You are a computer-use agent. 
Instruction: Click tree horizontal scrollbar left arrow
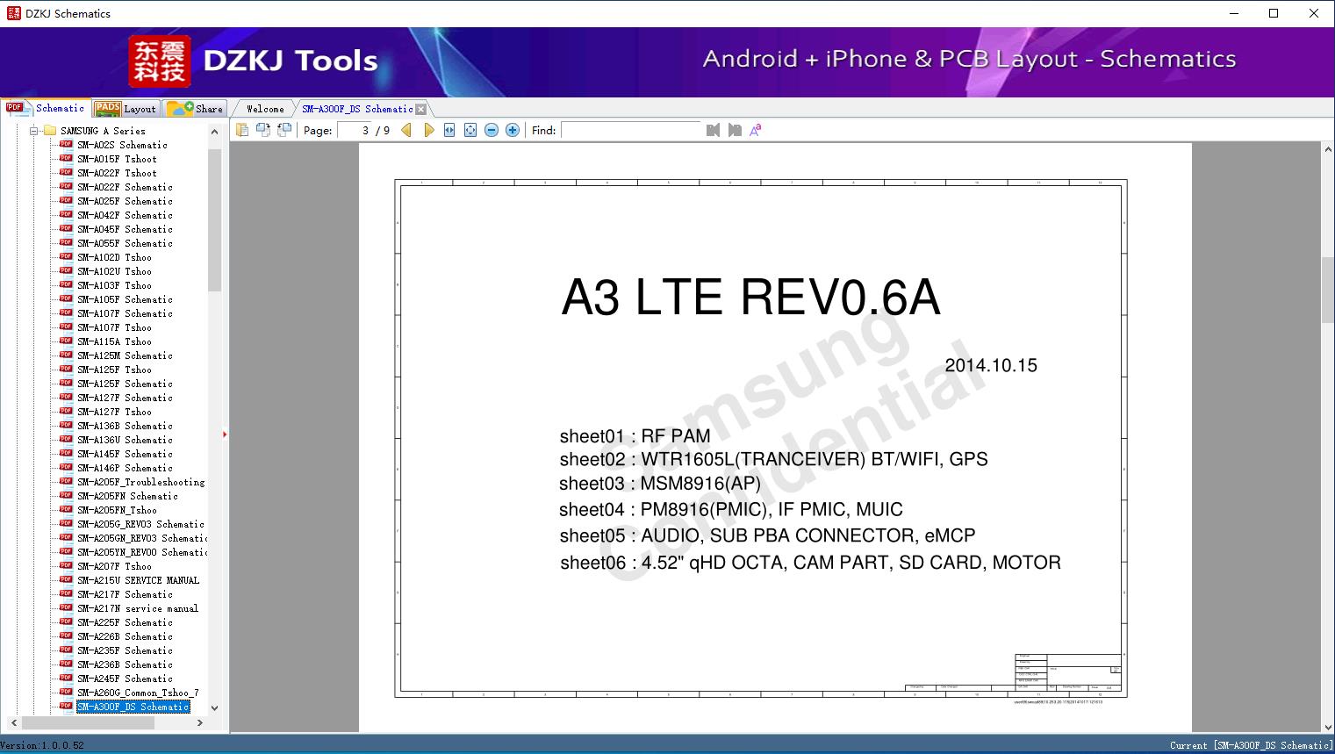point(14,722)
